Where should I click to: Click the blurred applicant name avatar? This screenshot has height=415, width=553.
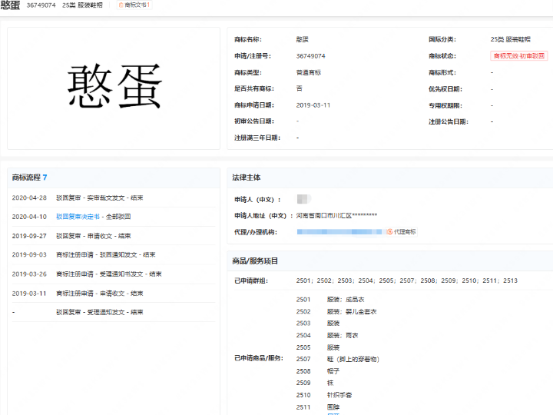[303, 199]
